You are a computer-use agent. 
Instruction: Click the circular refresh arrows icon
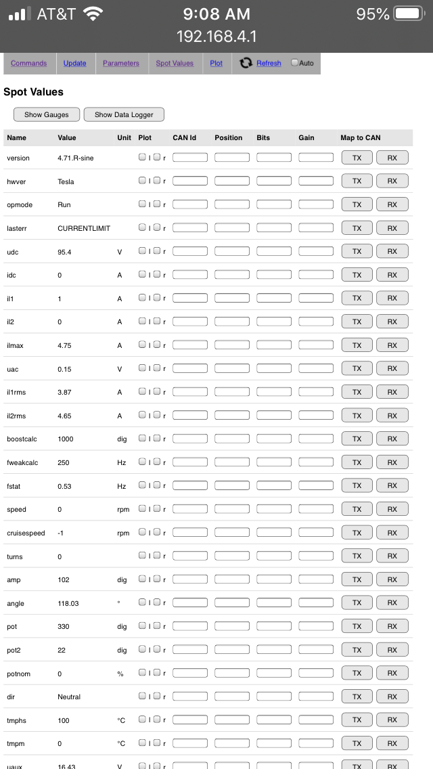[x=246, y=63]
